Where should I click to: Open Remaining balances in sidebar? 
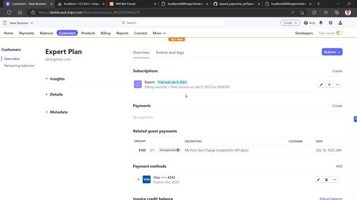click(x=20, y=66)
